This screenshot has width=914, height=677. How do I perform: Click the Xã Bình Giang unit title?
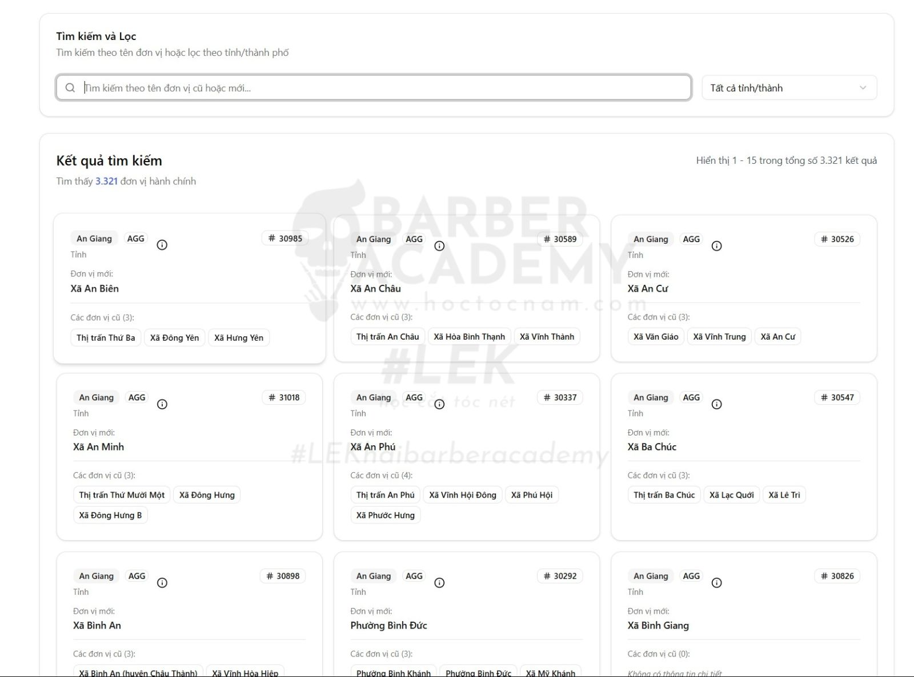pyautogui.click(x=658, y=625)
